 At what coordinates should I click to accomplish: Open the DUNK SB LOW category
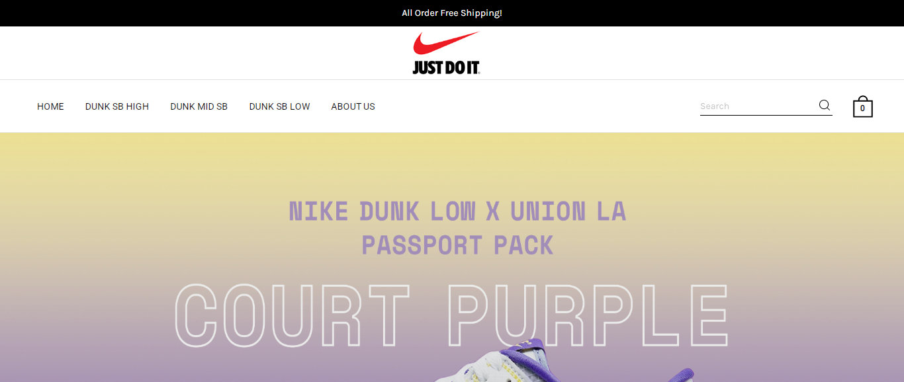click(279, 106)
